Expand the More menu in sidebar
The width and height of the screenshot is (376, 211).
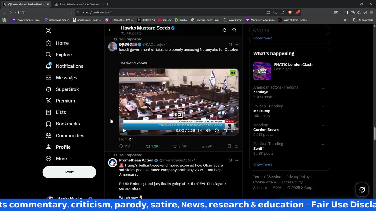click(x=56, y=159)
